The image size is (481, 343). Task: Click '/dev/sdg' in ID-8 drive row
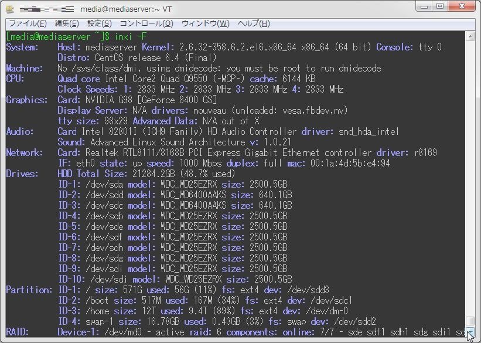(104, 258)
